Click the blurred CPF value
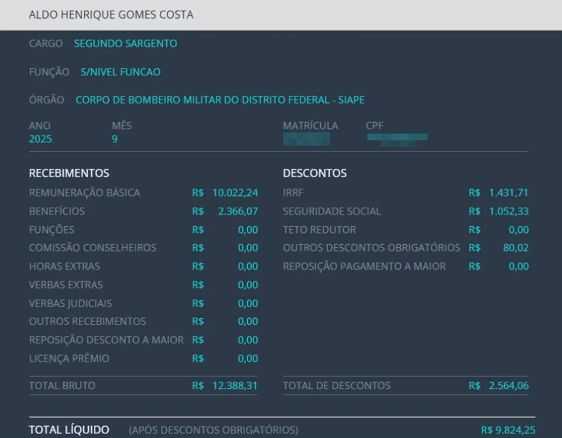This screenshot has width=562, height=438. coord(397,139)
